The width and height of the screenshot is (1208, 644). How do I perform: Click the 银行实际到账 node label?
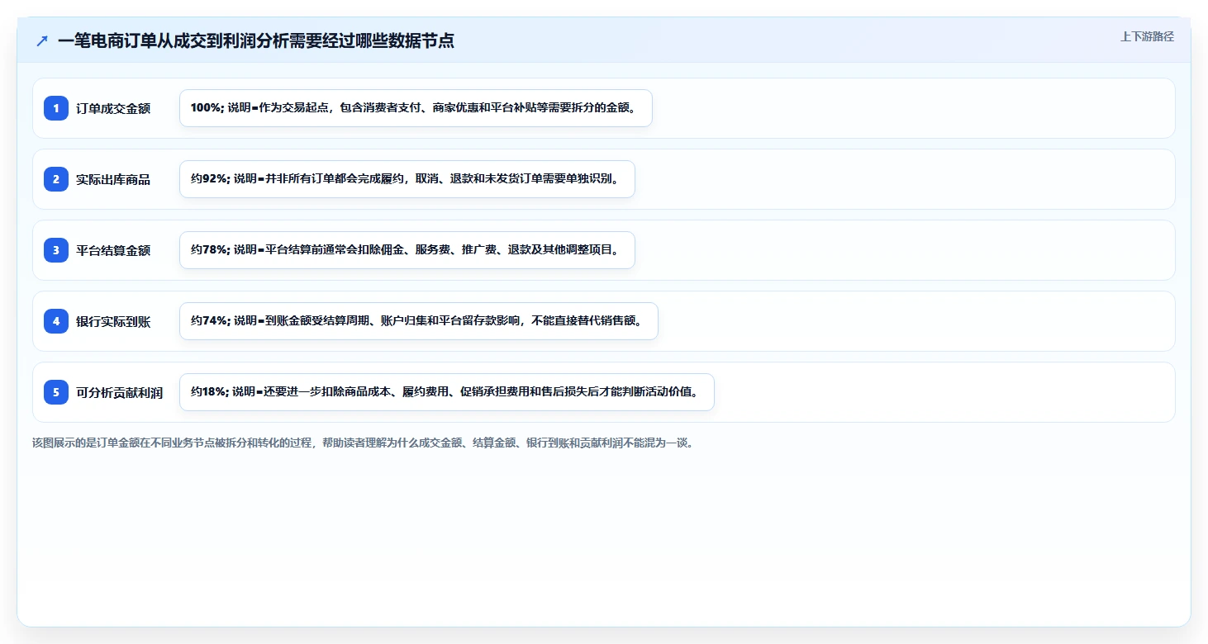[113, 321]
